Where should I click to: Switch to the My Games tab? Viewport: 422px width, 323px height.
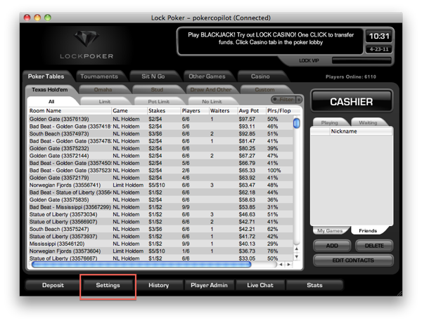pos(330,230)
